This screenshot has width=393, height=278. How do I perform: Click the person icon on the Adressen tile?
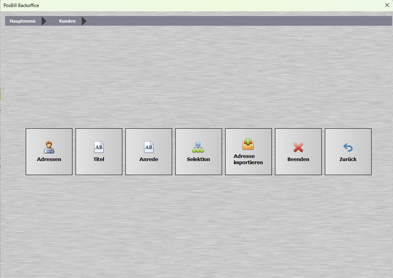pyautogui.click(x=49, y=147)
